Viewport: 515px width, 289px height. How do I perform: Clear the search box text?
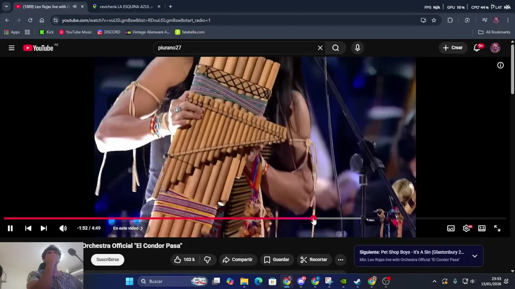tap(320, 48)
